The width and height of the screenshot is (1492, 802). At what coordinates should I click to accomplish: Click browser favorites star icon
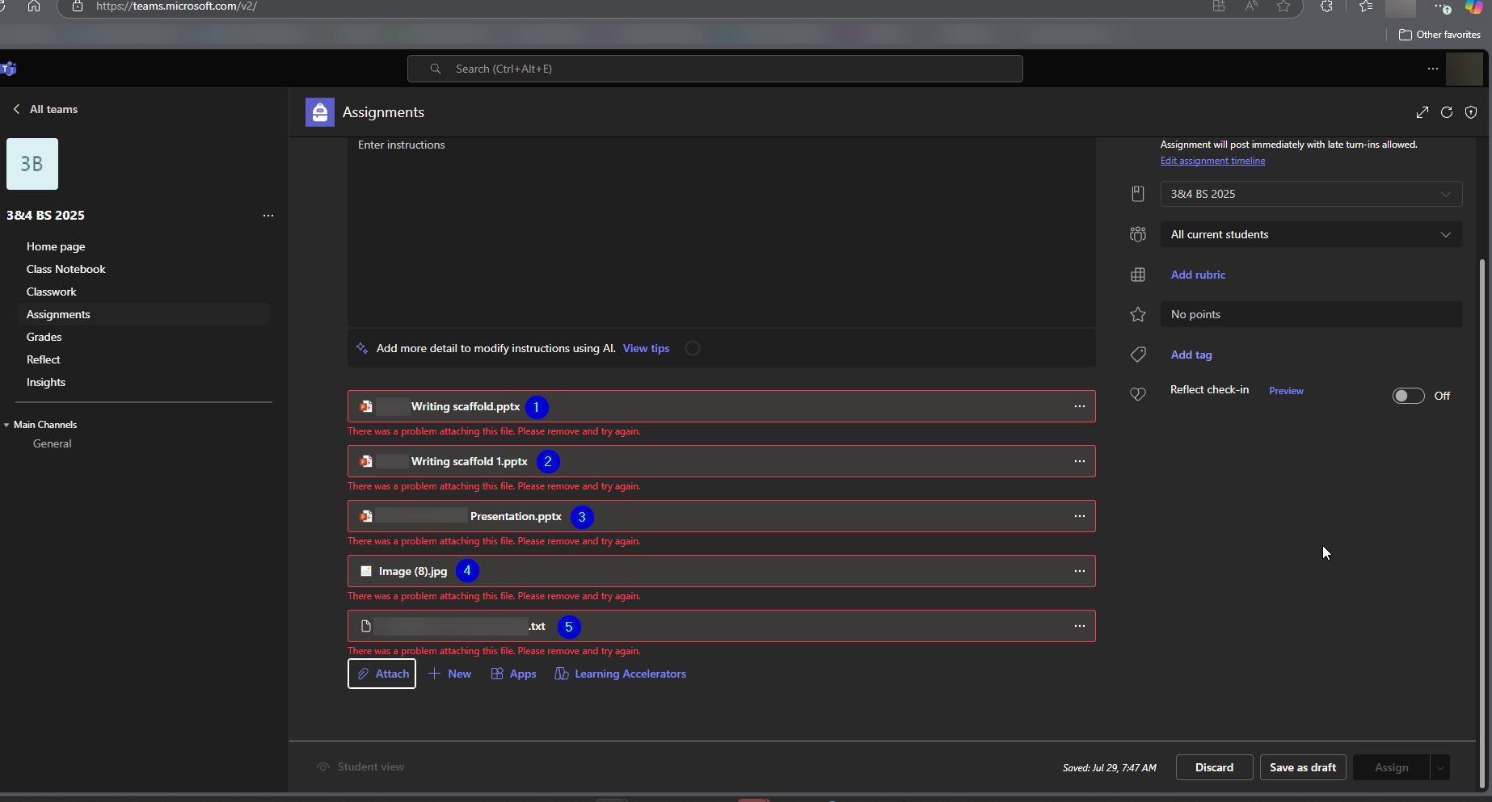[x=1283, y=6]
